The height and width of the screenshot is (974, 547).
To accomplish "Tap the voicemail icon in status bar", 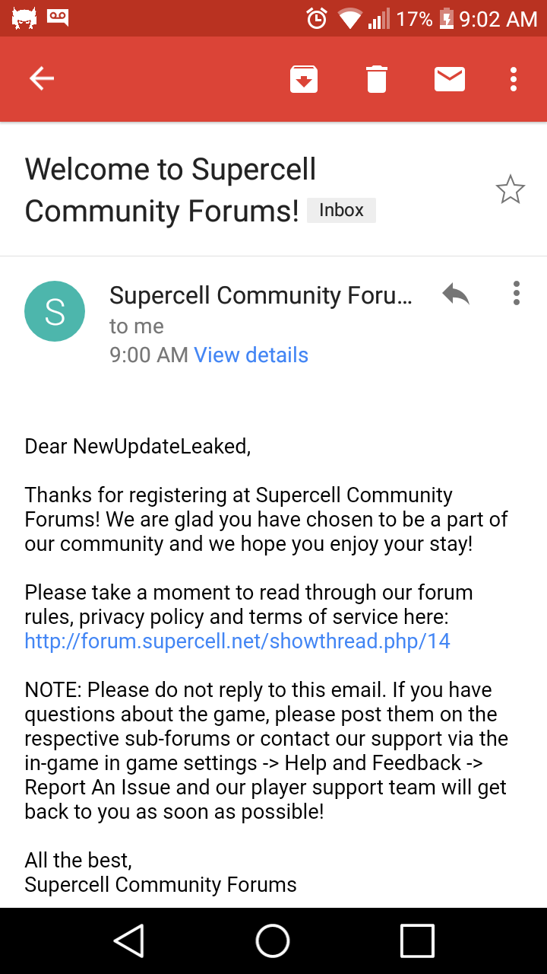I will pyautogui.click(x=58, y=17).
